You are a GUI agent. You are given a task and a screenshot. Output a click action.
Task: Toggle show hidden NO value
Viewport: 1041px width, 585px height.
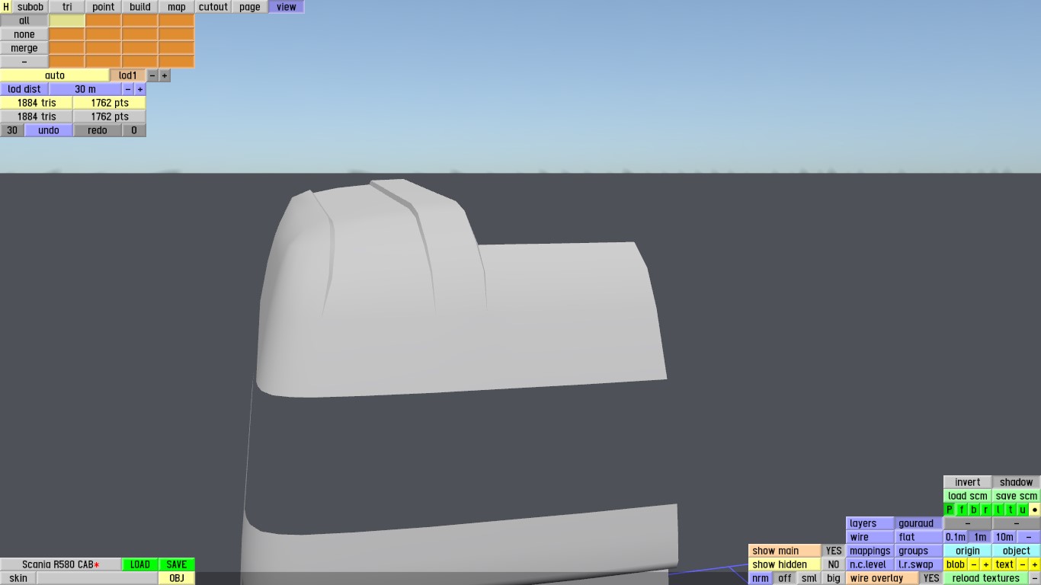click(834, 564)
